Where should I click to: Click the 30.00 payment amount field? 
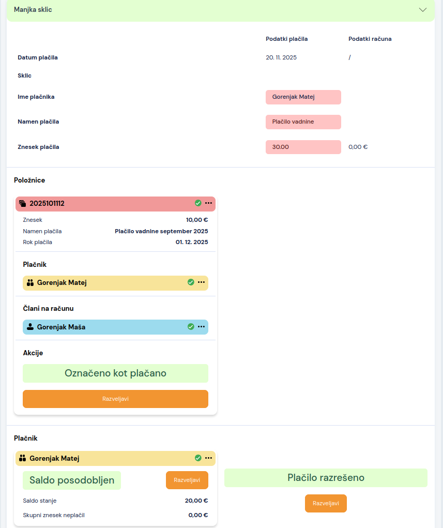click(303, 147)
